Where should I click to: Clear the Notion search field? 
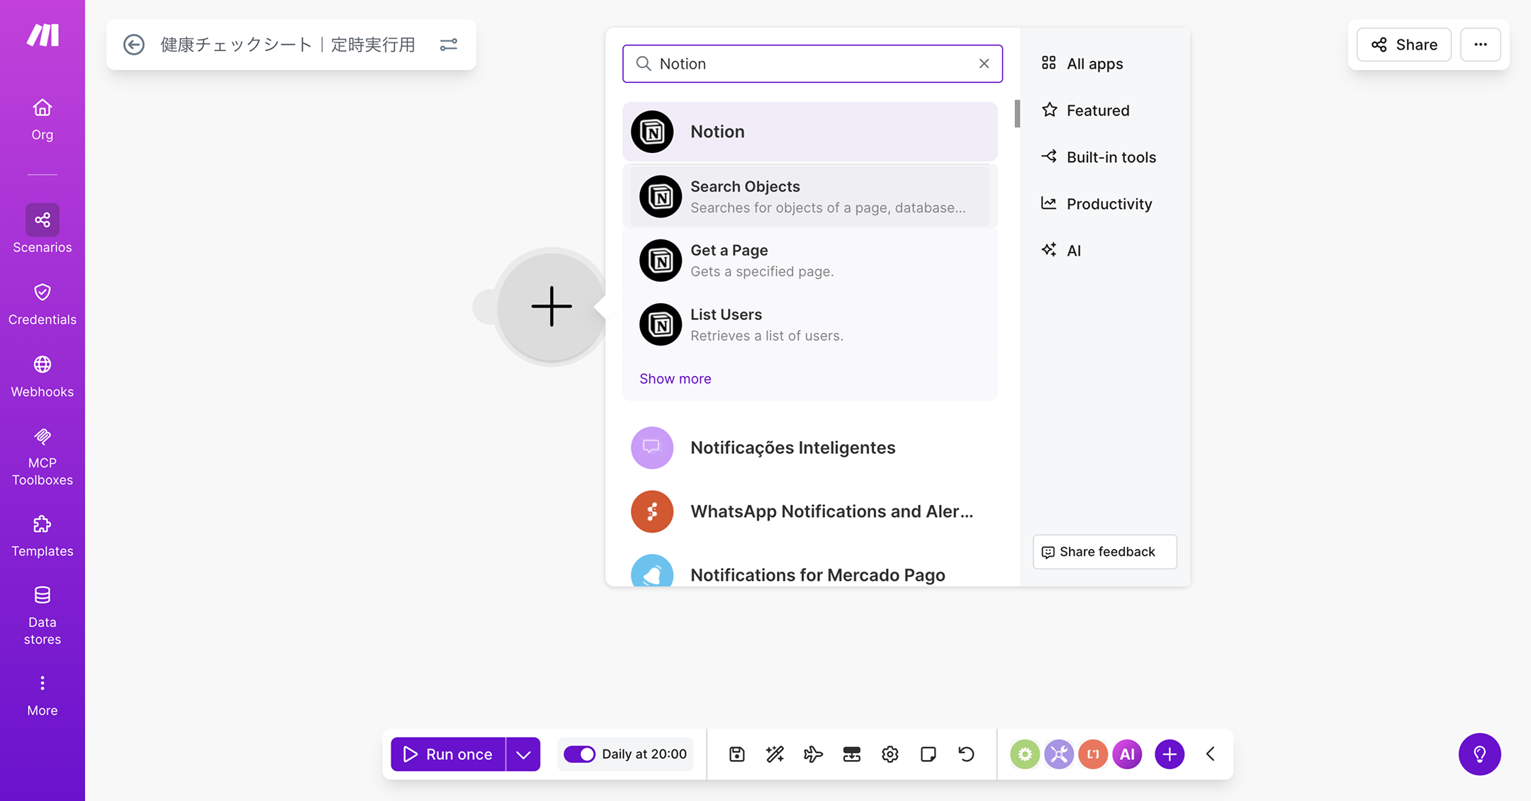[x=984, y=64]
